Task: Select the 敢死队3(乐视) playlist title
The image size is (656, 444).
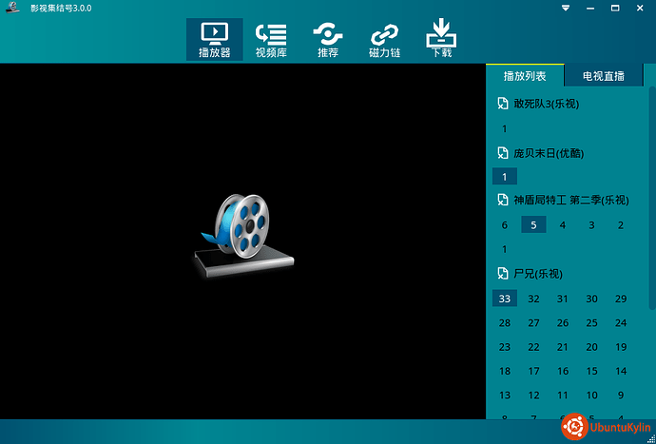Action: coord(546,104)
